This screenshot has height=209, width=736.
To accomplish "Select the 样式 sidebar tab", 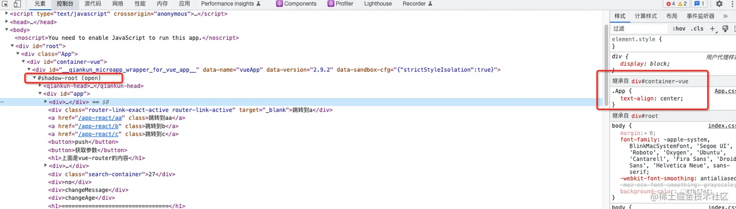I will pyautogui.click(x=620, y=16).
